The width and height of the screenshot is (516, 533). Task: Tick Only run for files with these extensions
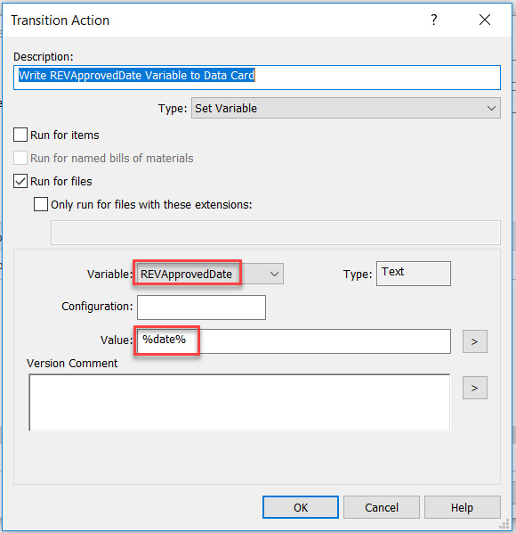point(41,204)
